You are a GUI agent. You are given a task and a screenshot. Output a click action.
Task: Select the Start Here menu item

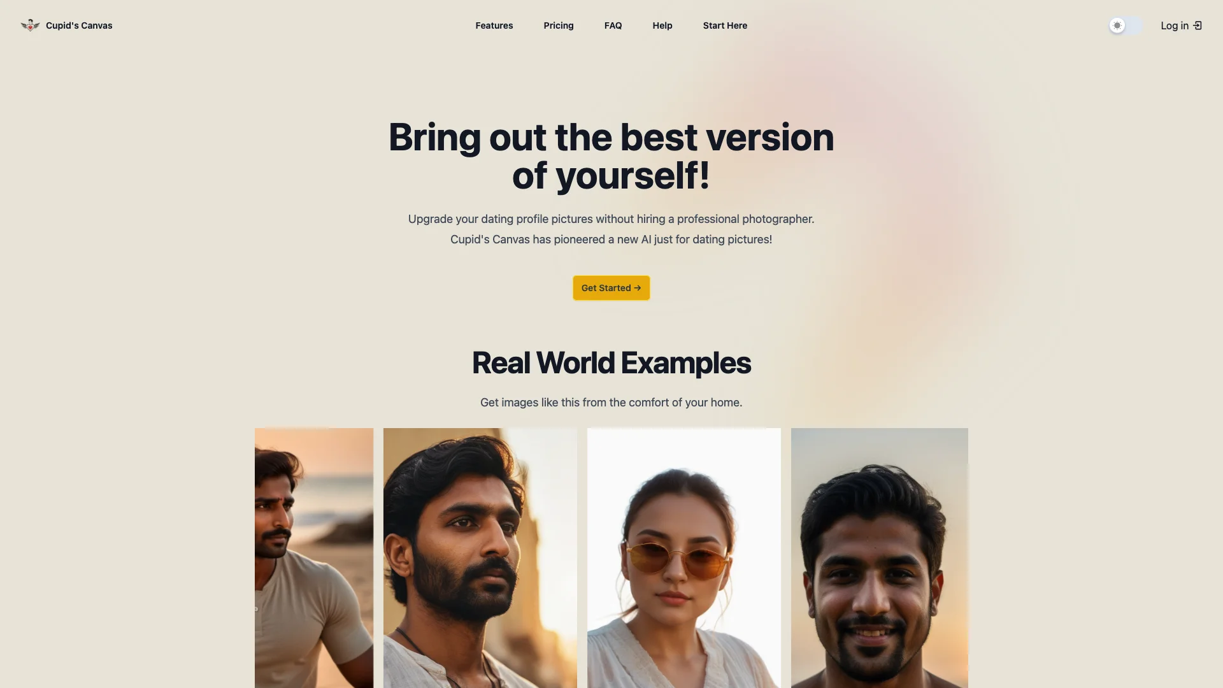[725, 25]
